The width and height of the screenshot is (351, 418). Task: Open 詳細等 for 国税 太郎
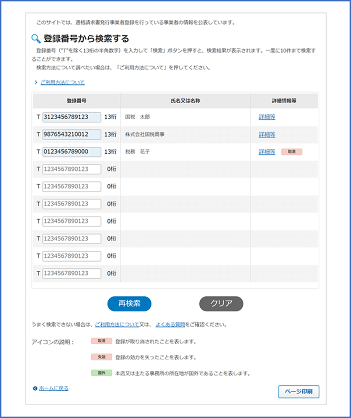(267, 117)
